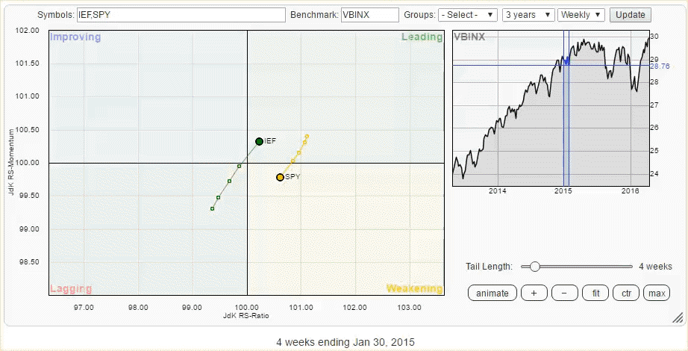Image resolution: width=688 pixels, height=351 pixels.
Task: Click the topmost SPY tail point
Action: click(307, 136)
